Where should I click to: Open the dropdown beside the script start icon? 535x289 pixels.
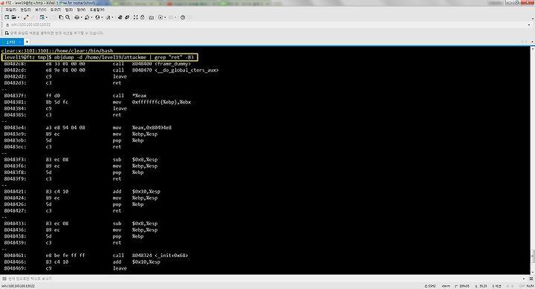[x=165, y=17]
